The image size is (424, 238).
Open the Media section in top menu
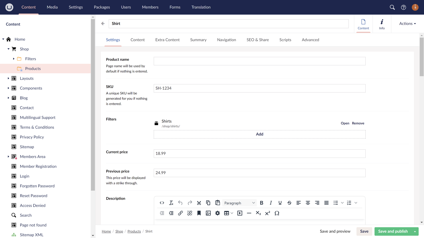(x=52, y=7)
